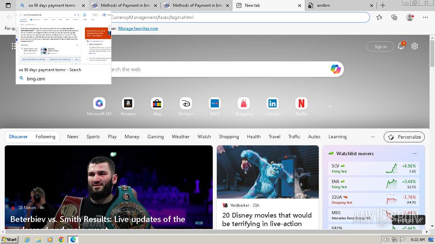Select the second 'Methods of Payment' tab
Screen dimensions: 435x244
[x=196, y=5]
